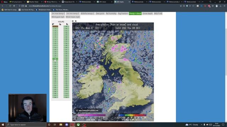Open the Windermere Hotel bookmark

point(43,10)
